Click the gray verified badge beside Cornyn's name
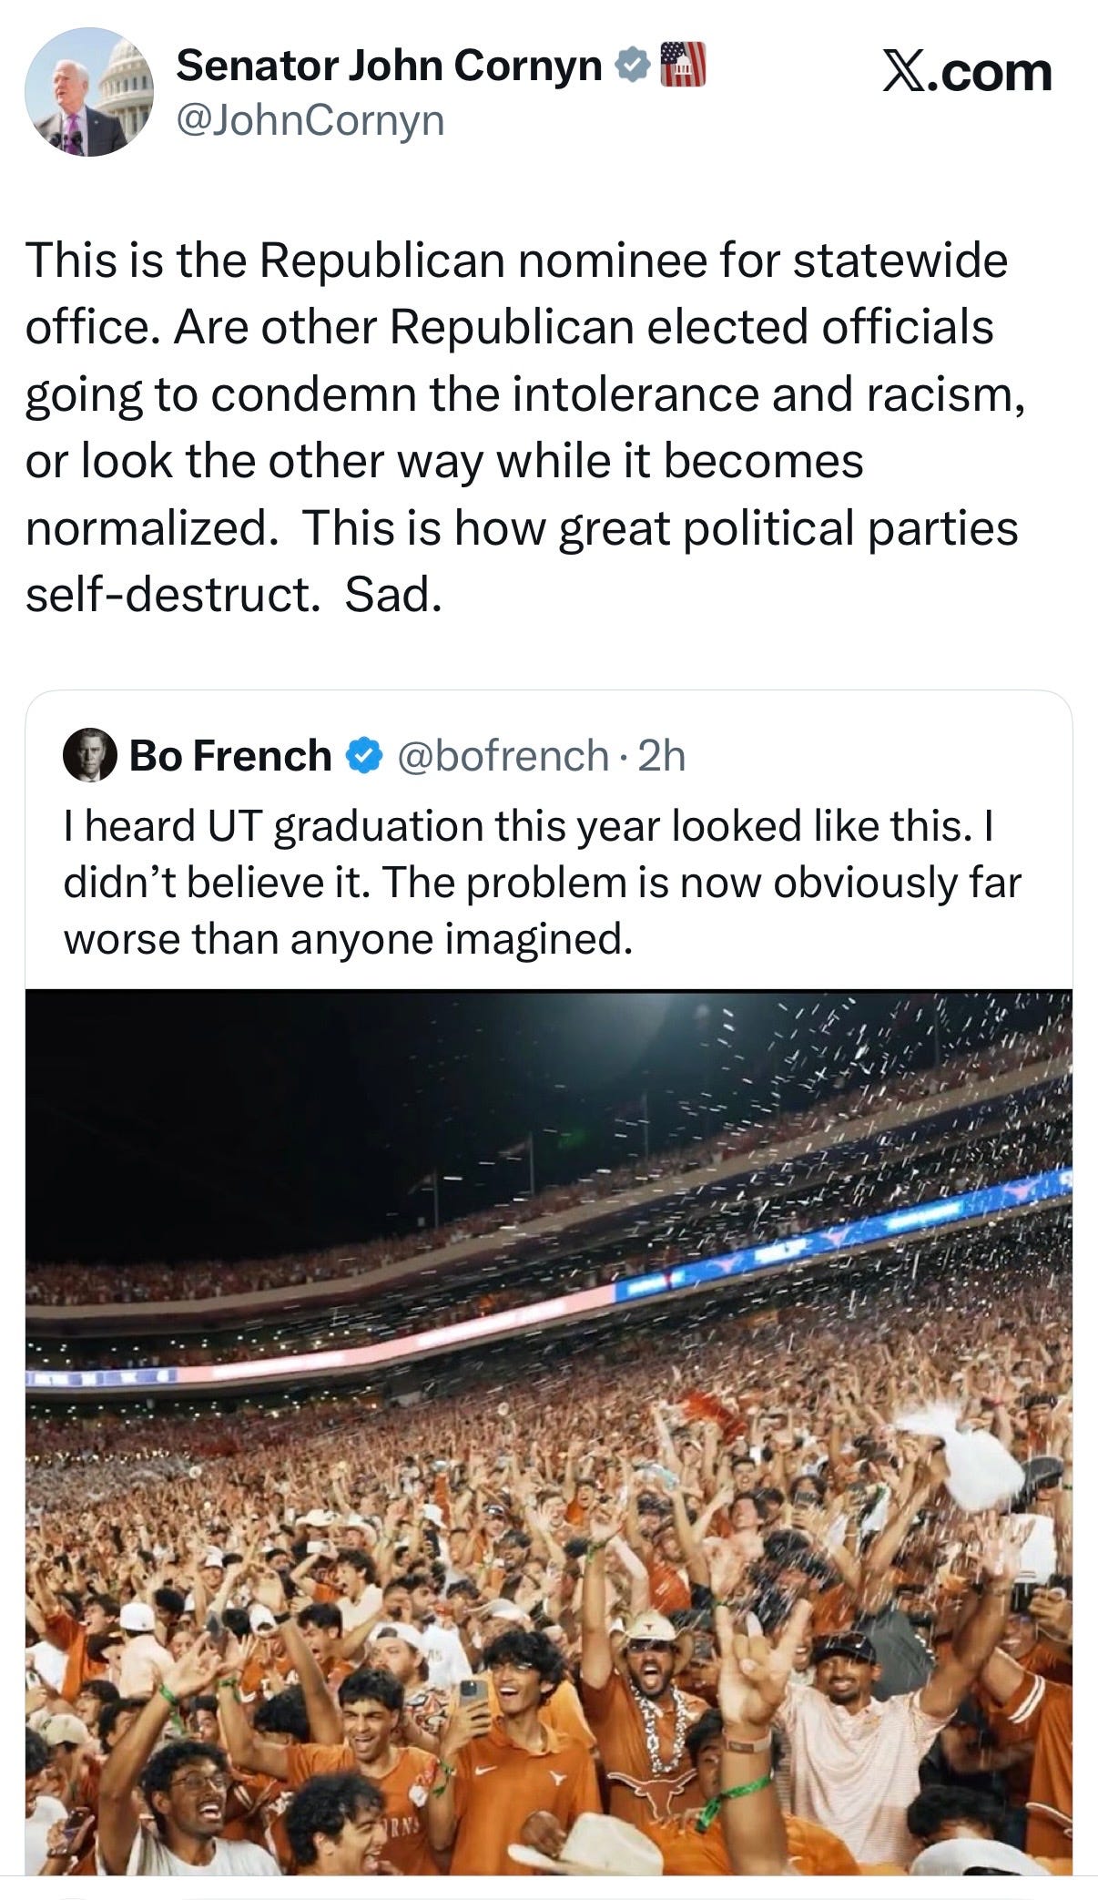This screenshot has width=1098, height=1900. (630, 66)
